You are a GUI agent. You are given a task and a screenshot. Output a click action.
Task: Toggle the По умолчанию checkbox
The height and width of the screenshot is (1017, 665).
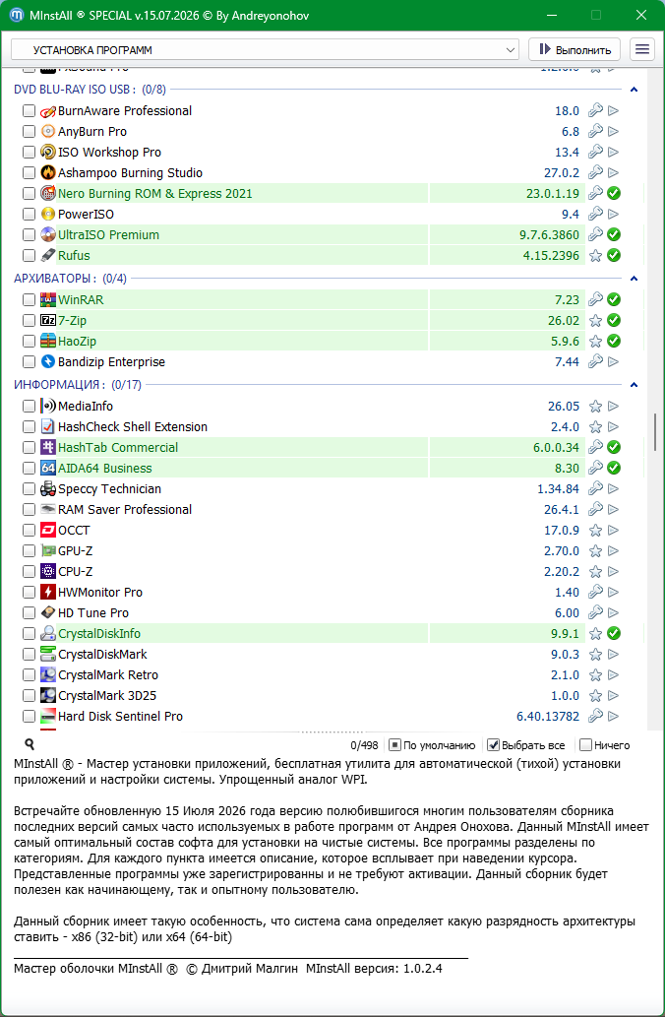point(394,745)
